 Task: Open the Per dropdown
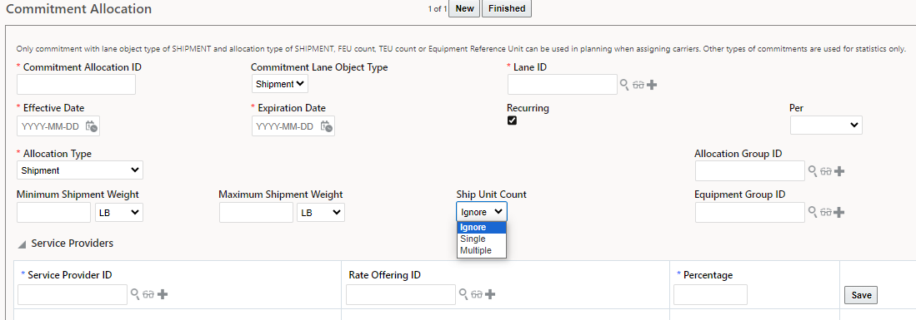pyautogui.click(x=826, y=125)
